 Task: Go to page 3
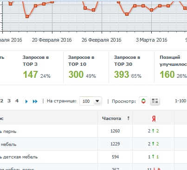click(x=9, y=101)
